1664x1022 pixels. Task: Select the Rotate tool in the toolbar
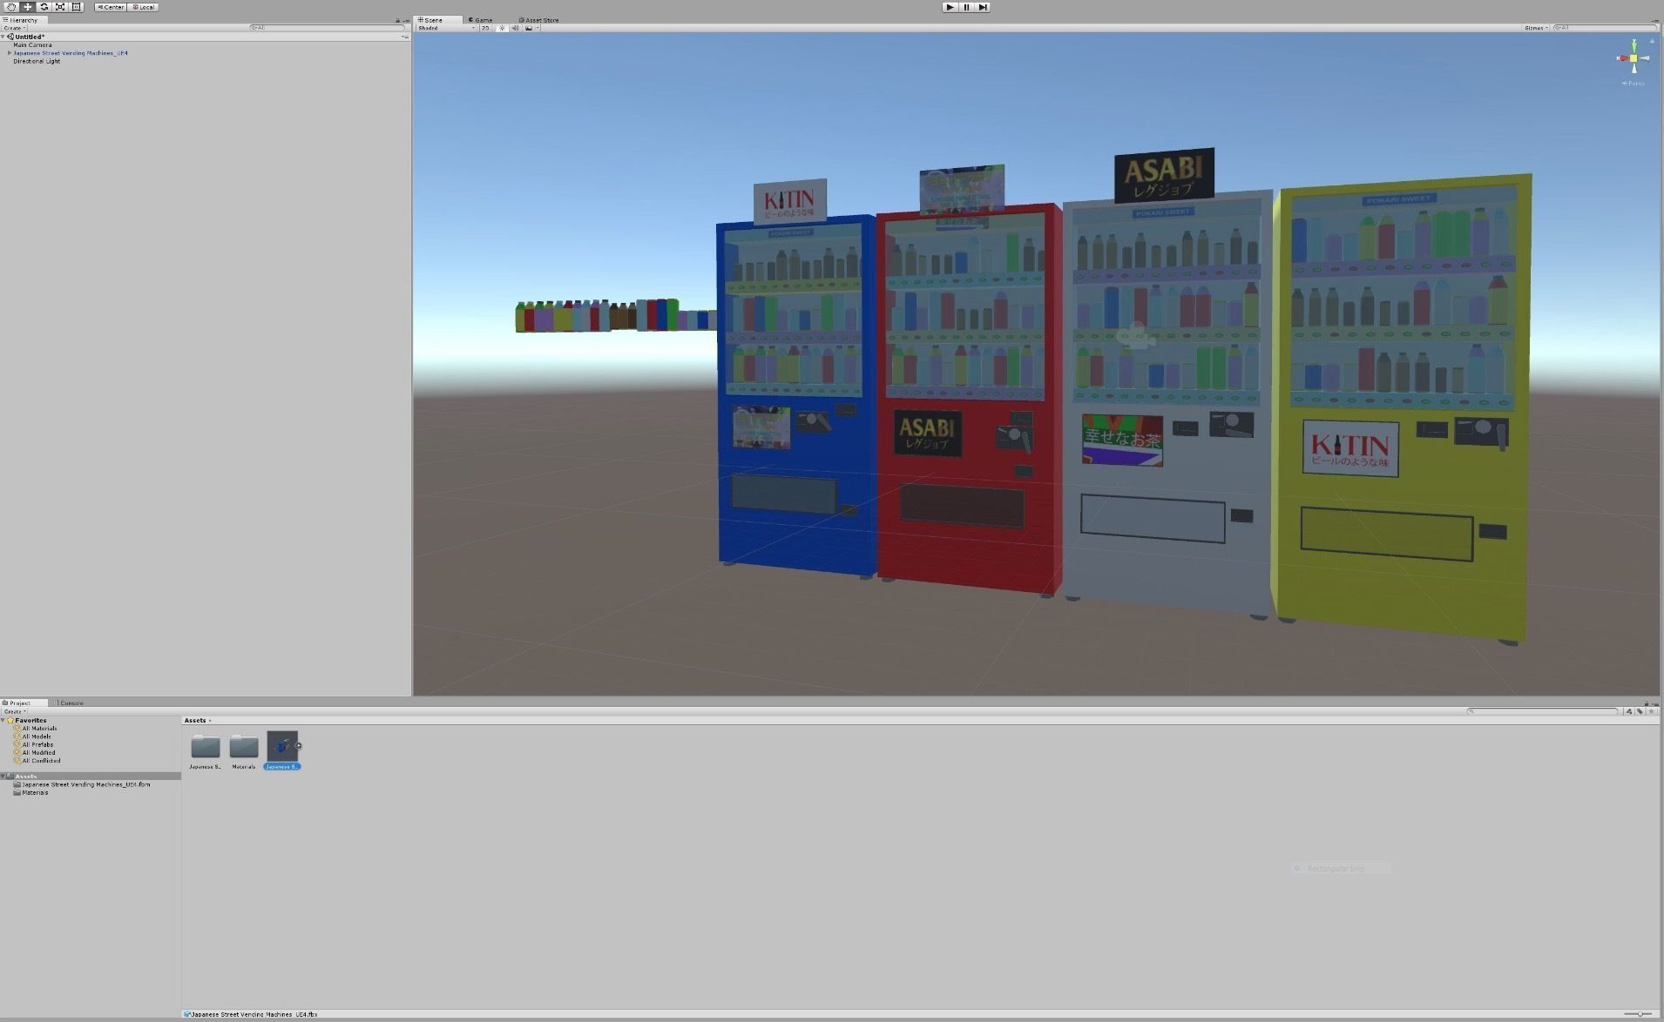[x=44, y=7]
